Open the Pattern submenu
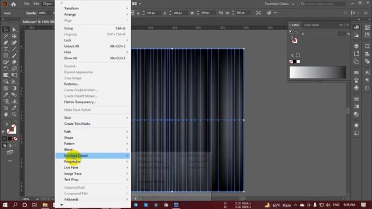Image resolution: width=372 pixels, height=209 pixels. (x=93, y=143)
